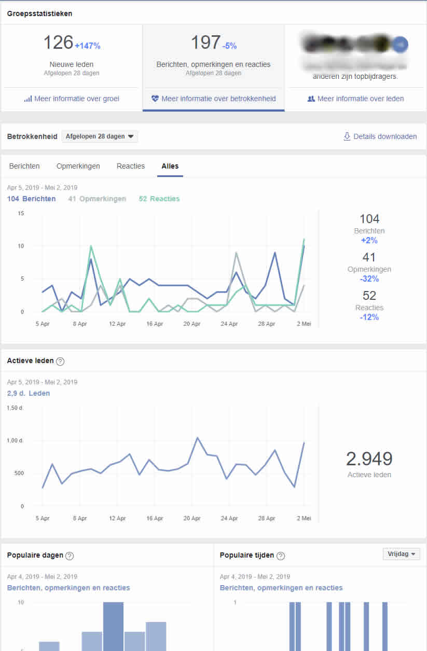
Task: Open the help icon beside Populaire dagen
Action: pos(70,556)
